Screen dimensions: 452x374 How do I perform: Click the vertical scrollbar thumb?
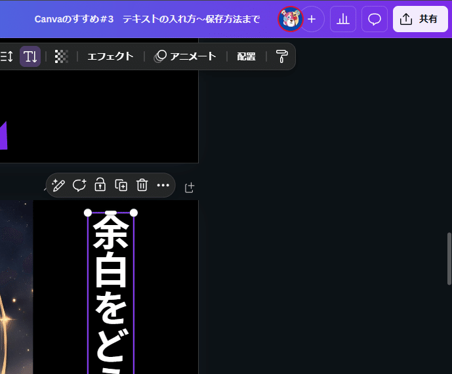coord(449,259)
